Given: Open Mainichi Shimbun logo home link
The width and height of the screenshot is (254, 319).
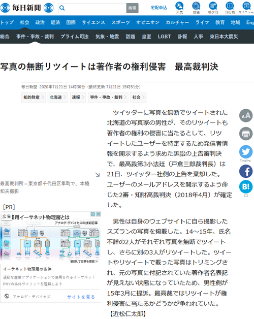Looking at the screenshot, I should [x=27, y=8].
